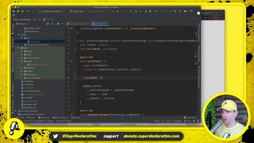Viewport: 254px width, 143px height.
Task: Click the green Debug bug icon
Action: (118, 11)
